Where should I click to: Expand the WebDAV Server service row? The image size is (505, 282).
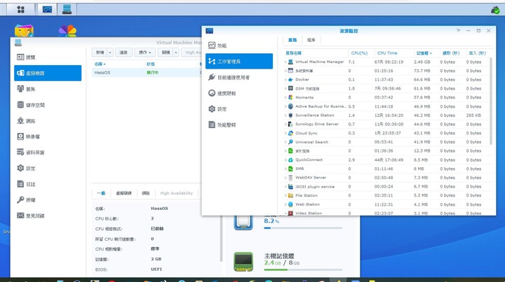point(285,177)
